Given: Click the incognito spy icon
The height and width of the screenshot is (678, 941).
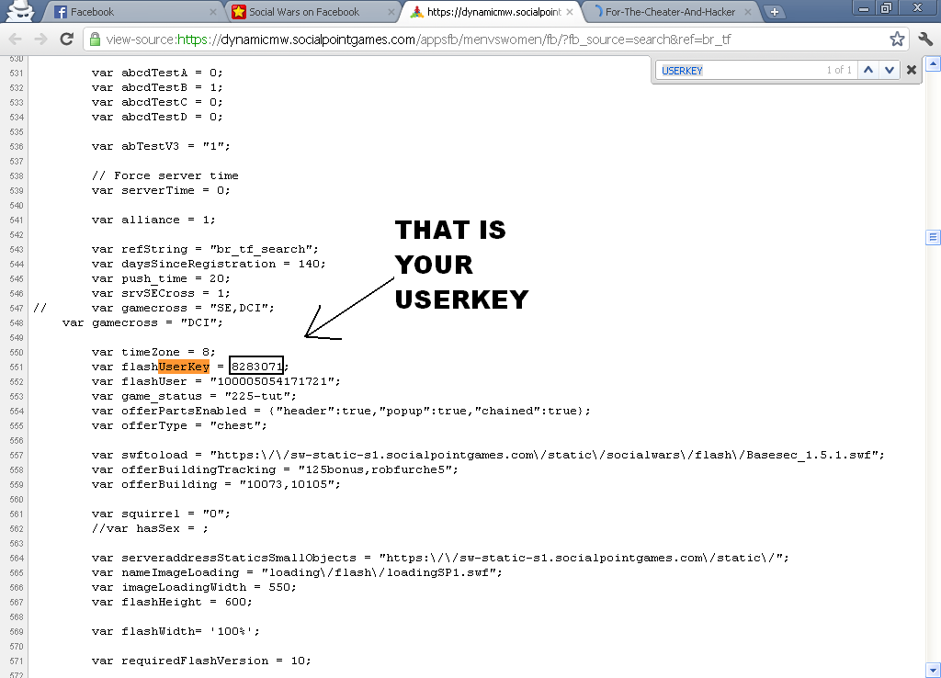Looking at the screenshot, I should pos(21,11).
